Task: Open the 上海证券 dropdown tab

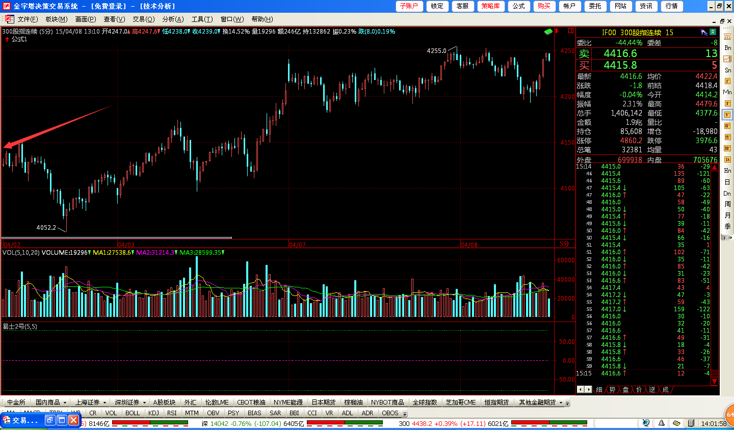Action: (x=90, y=402)
